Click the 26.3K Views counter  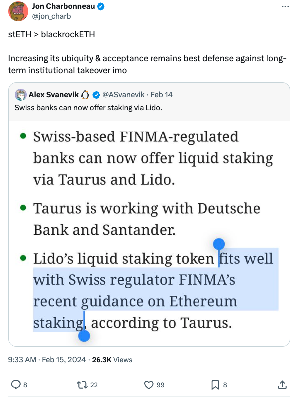coord(112,360)
